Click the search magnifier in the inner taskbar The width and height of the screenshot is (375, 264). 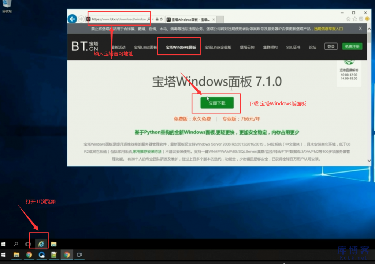[16, 244]
